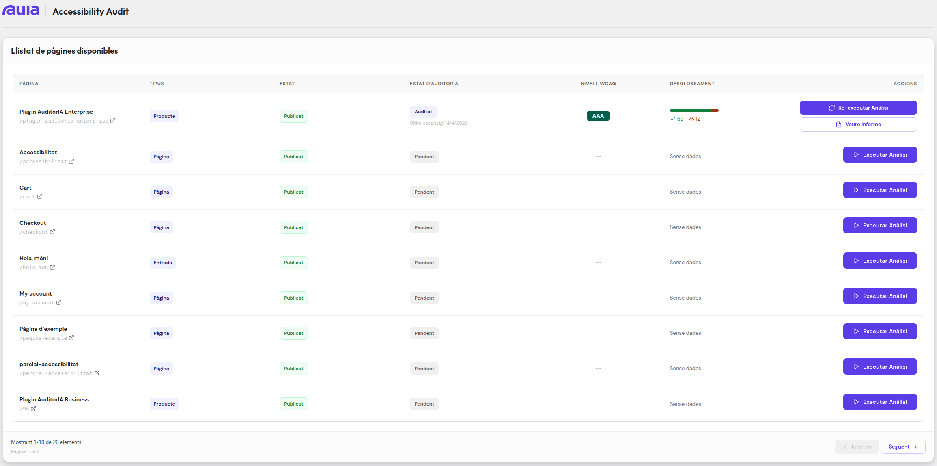View report for Plugin AuditorIA Enterprise

[x=858, y=125]
